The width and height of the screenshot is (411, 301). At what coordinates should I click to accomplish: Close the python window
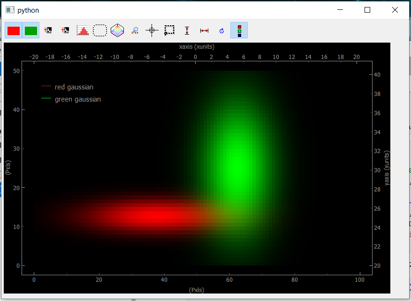pos(395,10)
